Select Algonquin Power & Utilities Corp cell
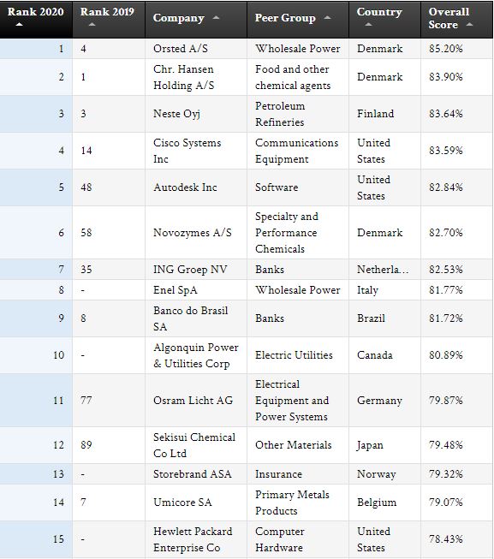 196,355
